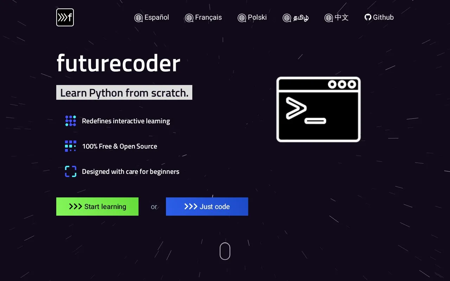Image resolution: width=450 pixels, height=281 pixels.
Task: Switch language to Polski
Action: (252, 18)
